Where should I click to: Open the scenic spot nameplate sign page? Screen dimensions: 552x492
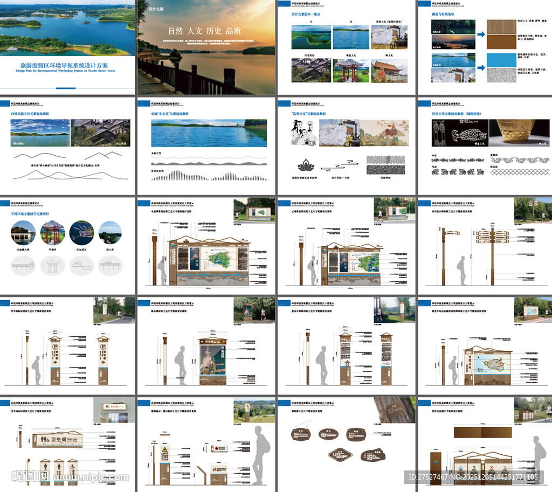tap(206, 345)
